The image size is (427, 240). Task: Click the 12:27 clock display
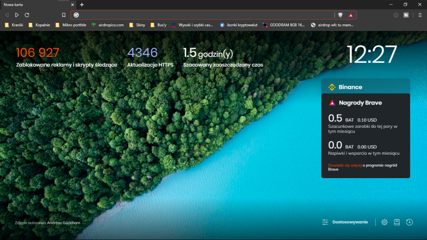click(x=372, y=54)
